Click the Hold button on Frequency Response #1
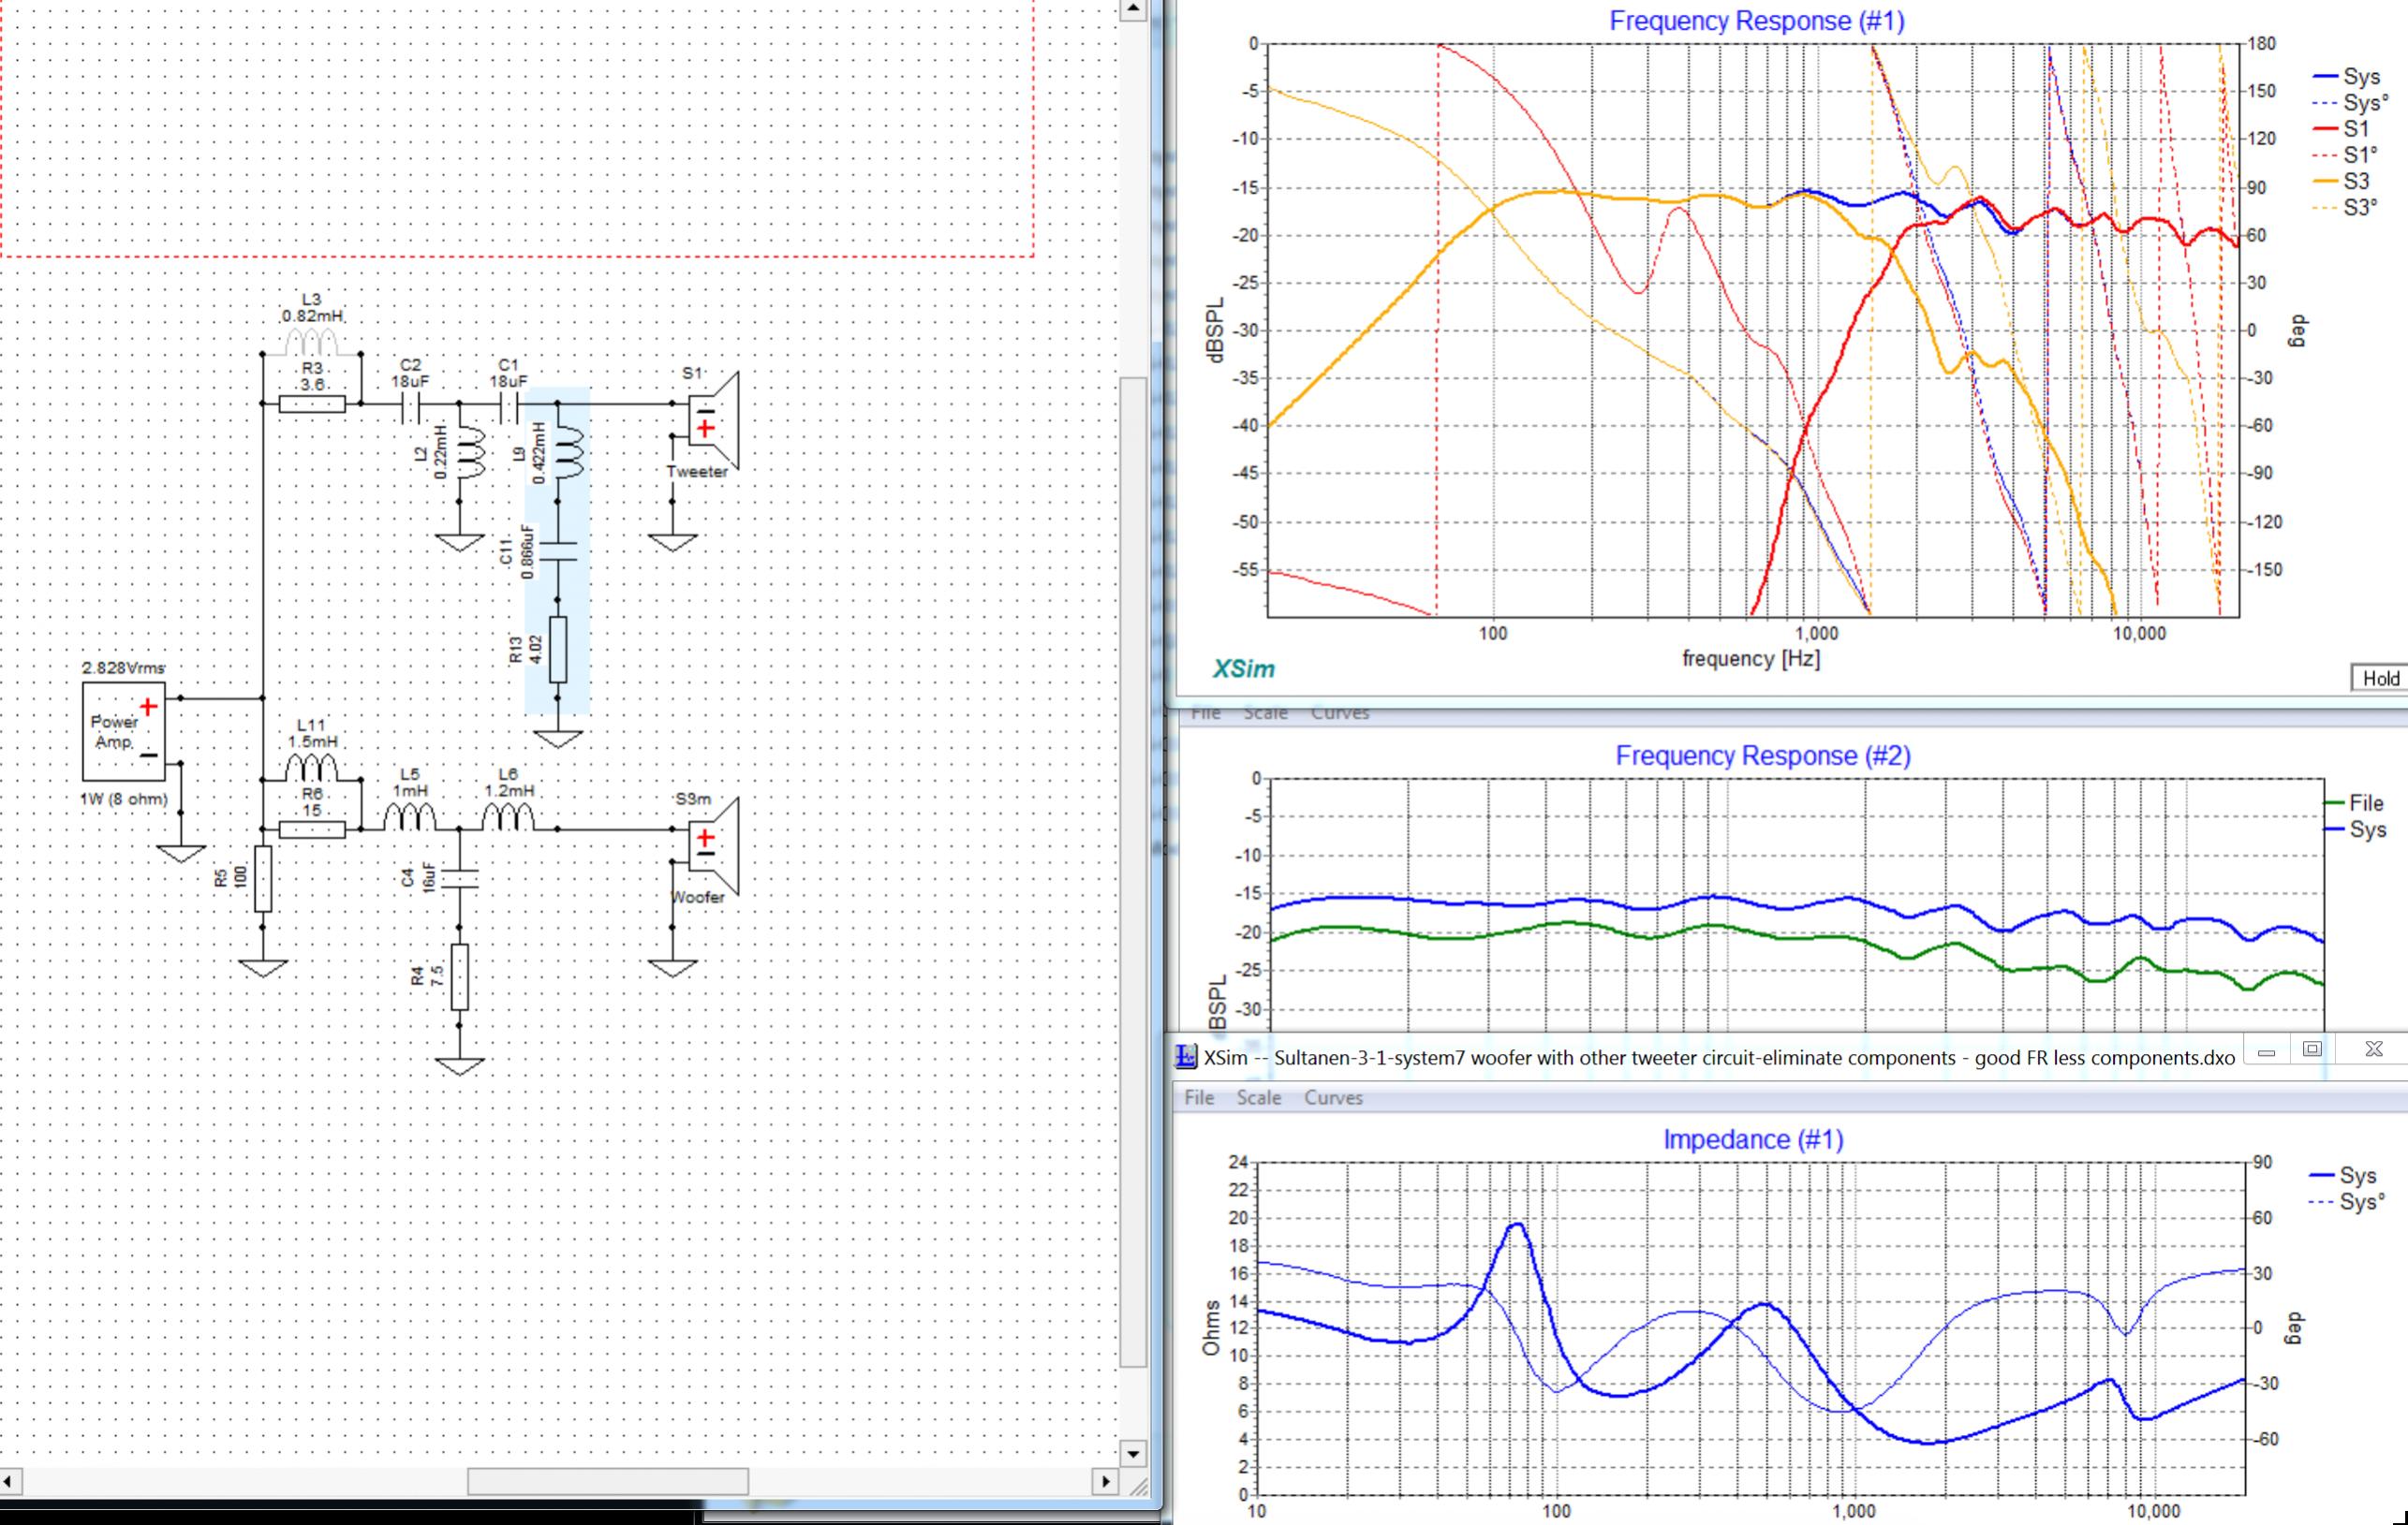The width and height of the screenshot is (2408, 1525). [2380, 679]
